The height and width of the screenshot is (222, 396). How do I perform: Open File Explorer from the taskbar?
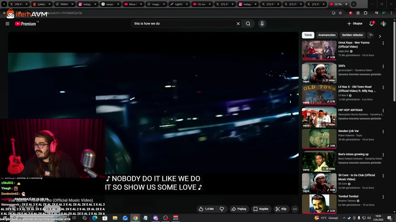(x=115, y=218)
